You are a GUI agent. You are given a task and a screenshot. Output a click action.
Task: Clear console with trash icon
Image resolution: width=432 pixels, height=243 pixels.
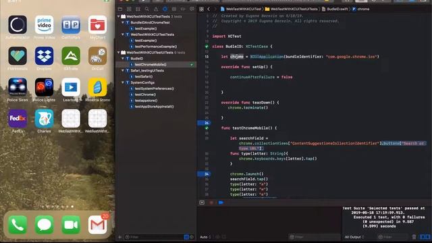(414, 237)
